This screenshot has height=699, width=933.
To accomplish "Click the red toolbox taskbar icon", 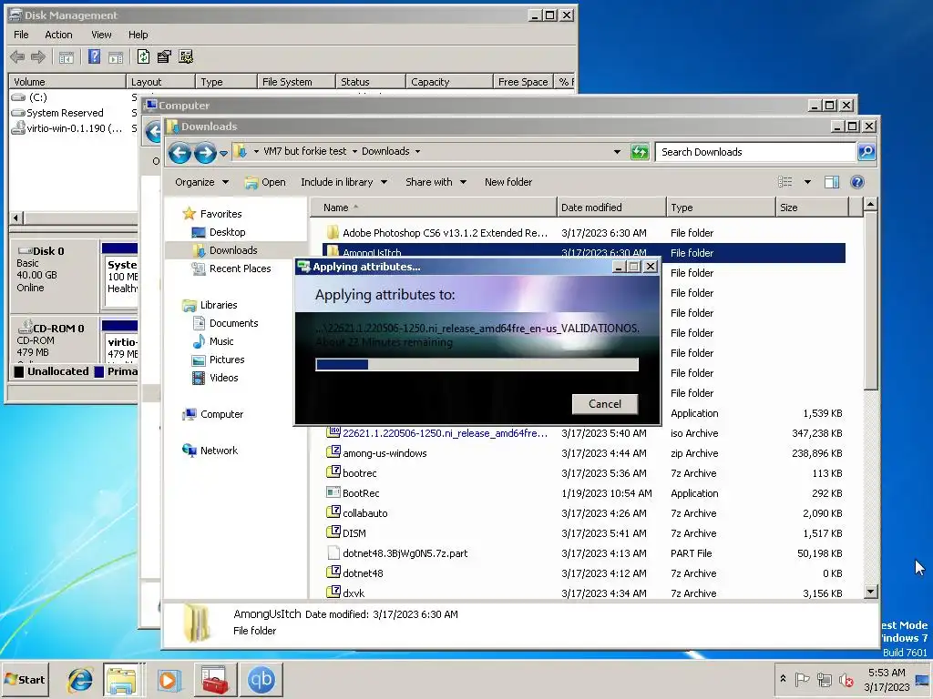I will 214,679.
